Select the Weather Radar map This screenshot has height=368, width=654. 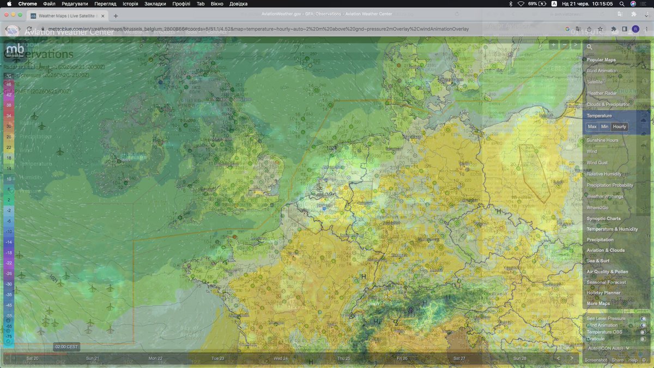tap(602, 93)
